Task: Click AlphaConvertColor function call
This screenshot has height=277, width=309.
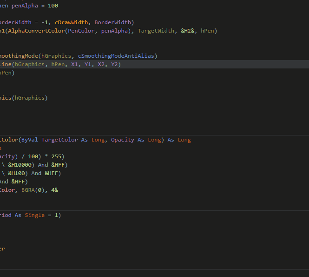Action: (x=36, y=31)
